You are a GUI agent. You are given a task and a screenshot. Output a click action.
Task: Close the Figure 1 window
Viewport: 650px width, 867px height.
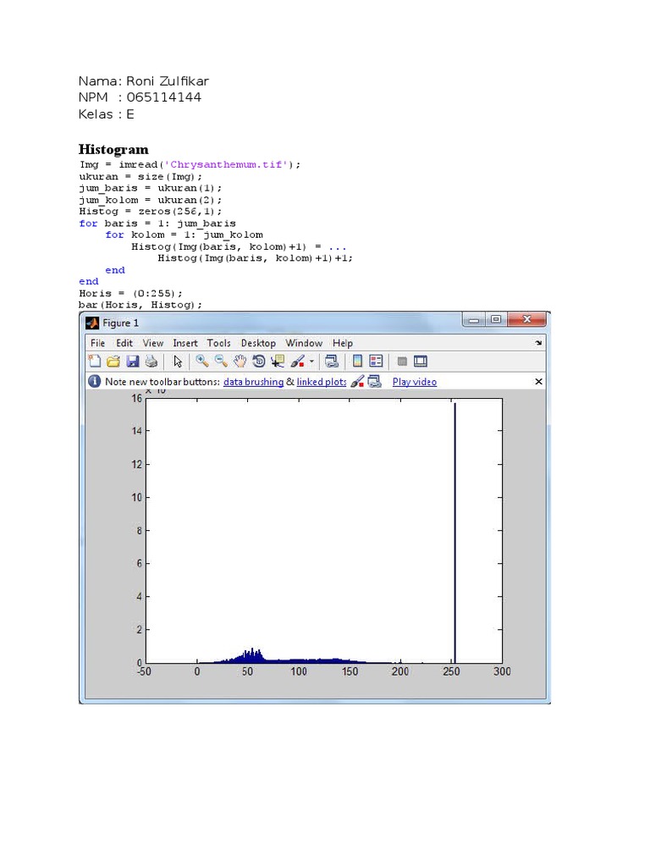pyautogui.click(x=526, y=319)
